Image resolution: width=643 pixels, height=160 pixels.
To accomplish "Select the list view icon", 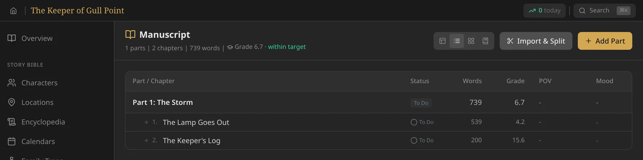I will click(457, 41).
